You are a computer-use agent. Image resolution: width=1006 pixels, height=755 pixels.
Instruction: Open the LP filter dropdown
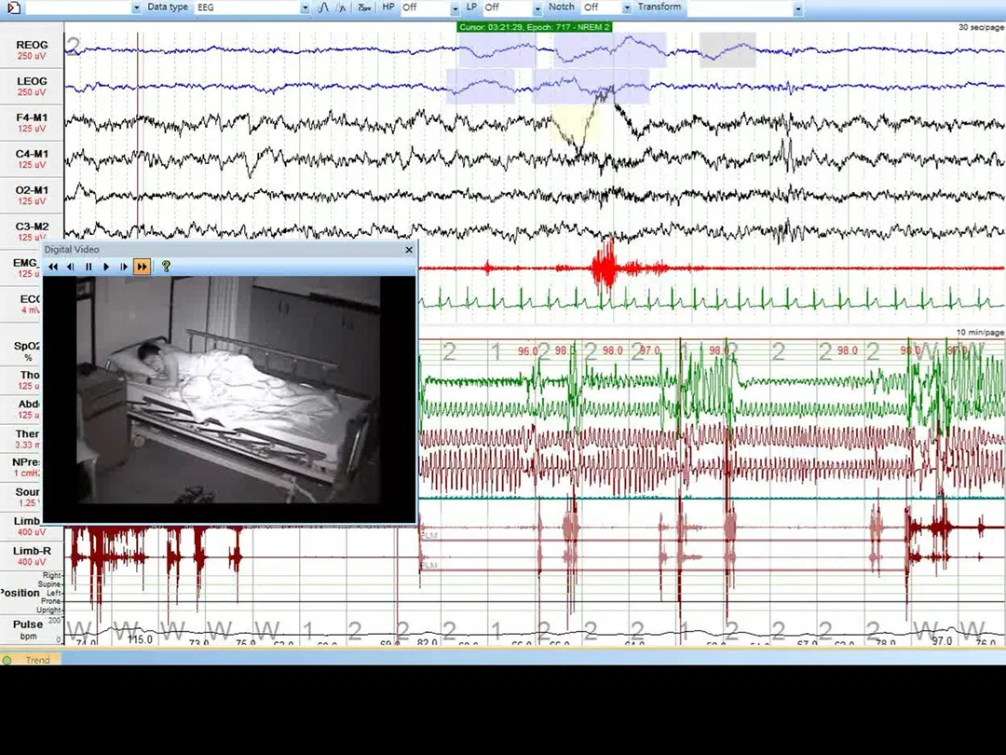tap(537, 7)
